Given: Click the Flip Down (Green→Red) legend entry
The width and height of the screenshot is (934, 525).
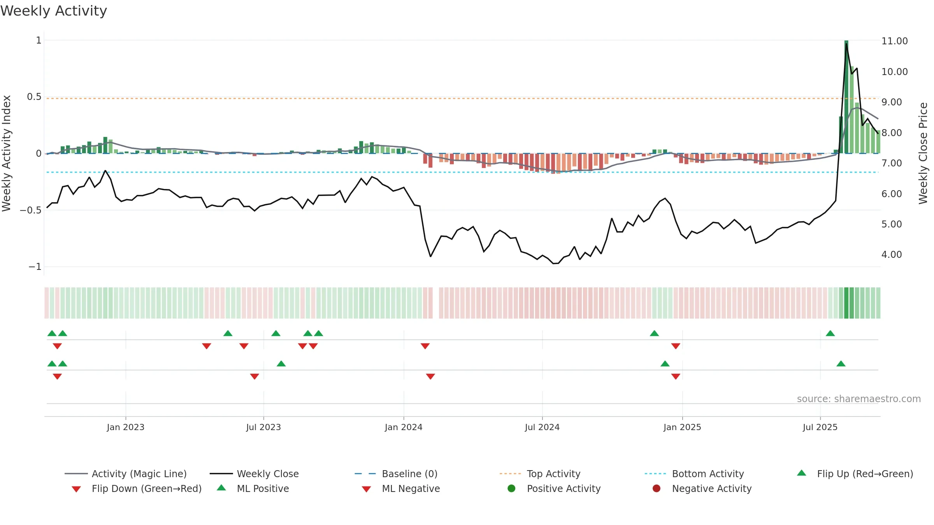Looking at the screenshot, I should (x=137, y=488).
